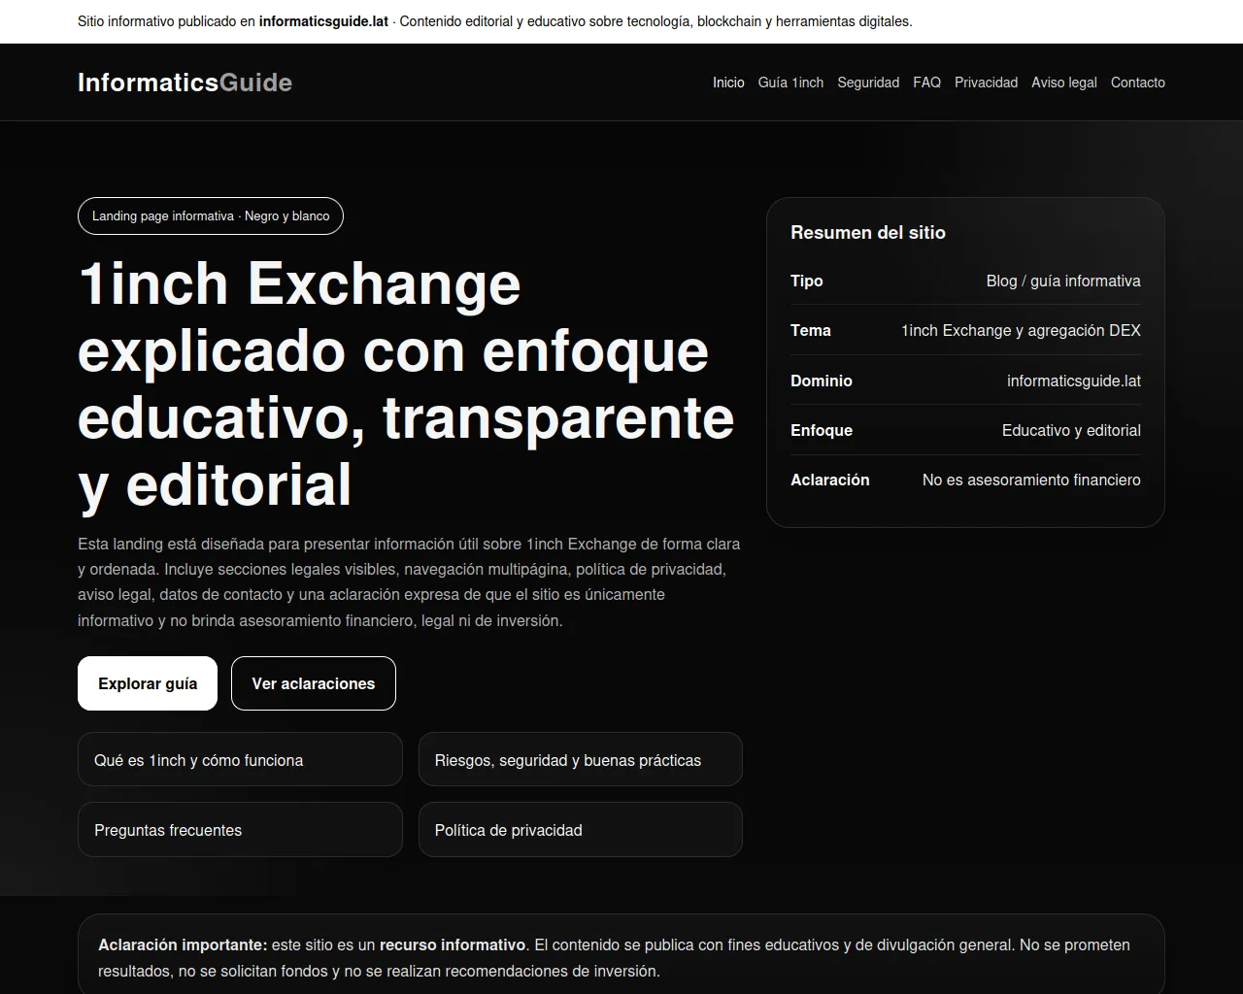Click the bold 'recurso informativo' phrase
Image resolution: width=1243 pixels, height=994 pixels.
pyautogui.click(x=453, y=944)
